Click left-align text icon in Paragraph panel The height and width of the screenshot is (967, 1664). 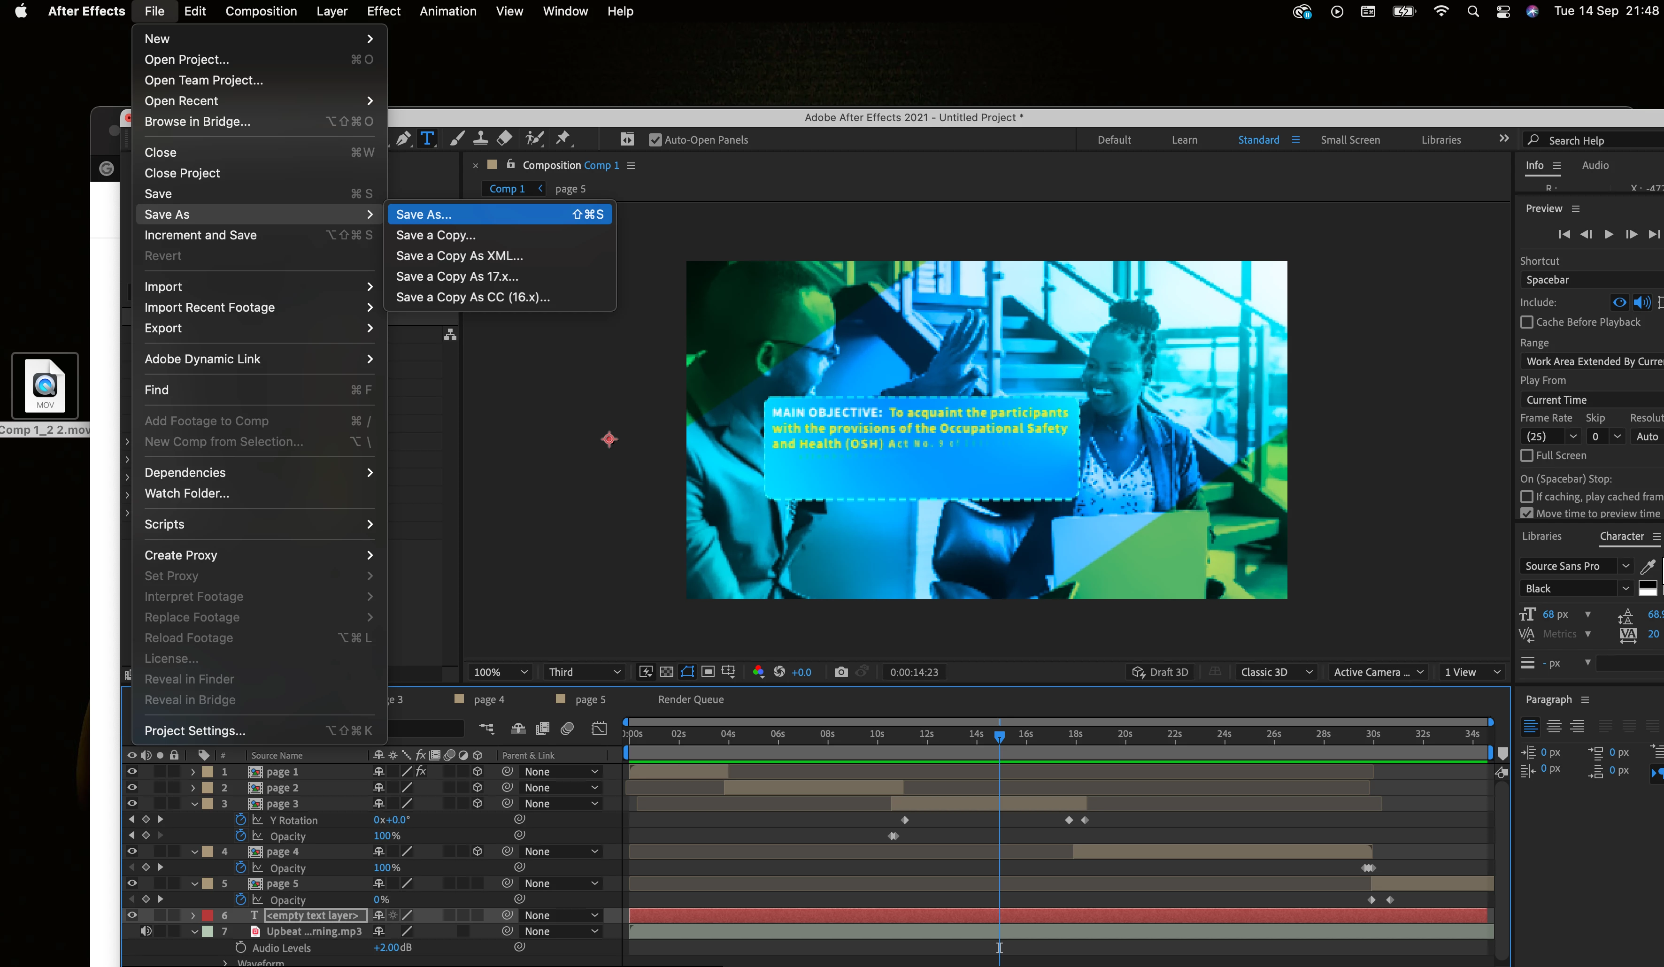point(1530,727)
